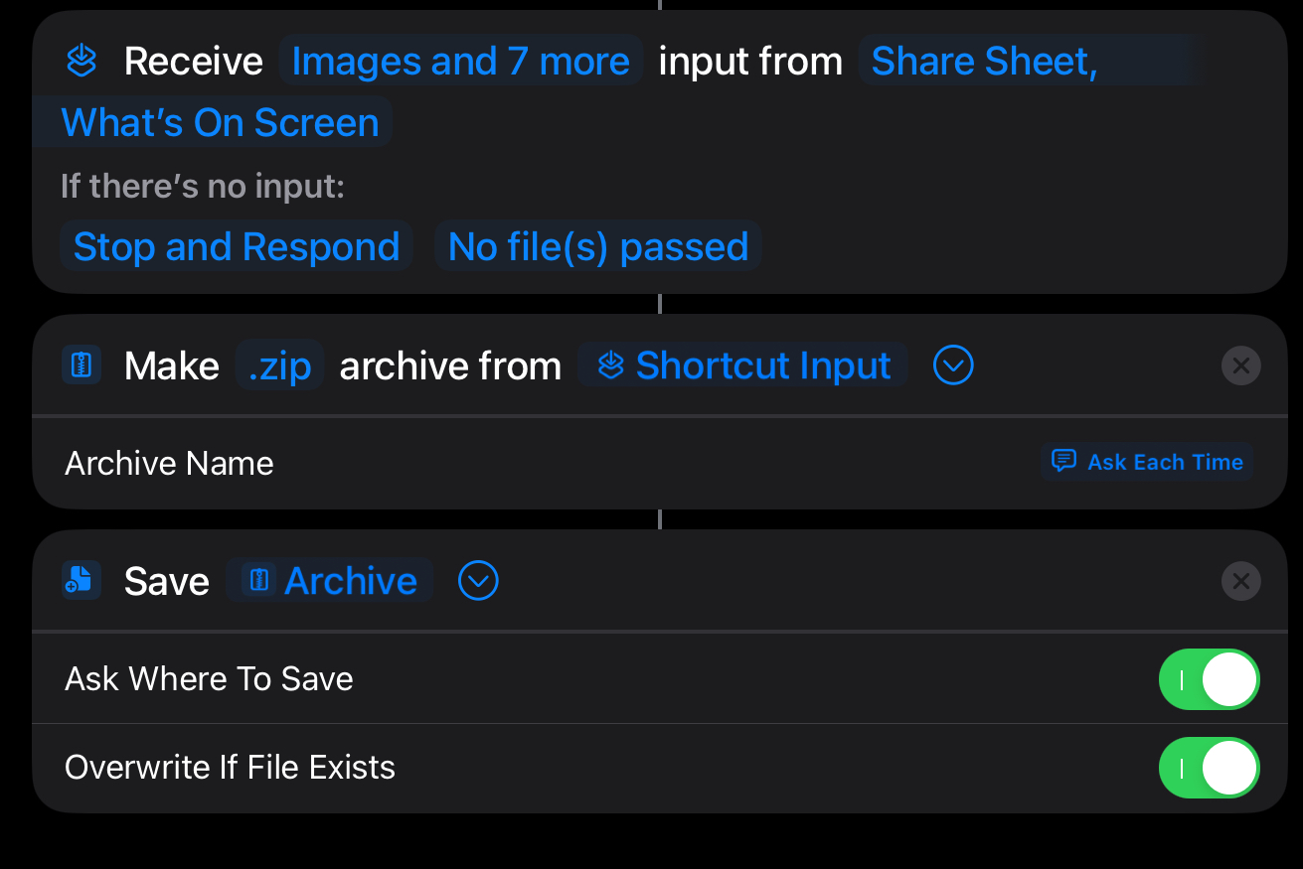This screenshot has height=869, width=1303.
Task: Expand the Make Archive action options
Action: click(x=953, y=365)
